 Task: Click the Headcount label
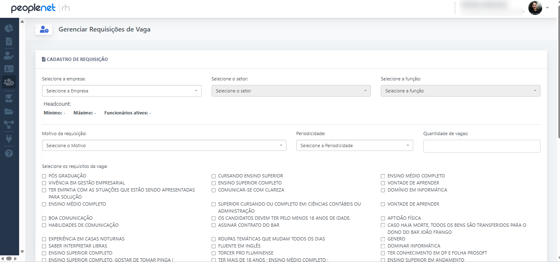point(57,104)
